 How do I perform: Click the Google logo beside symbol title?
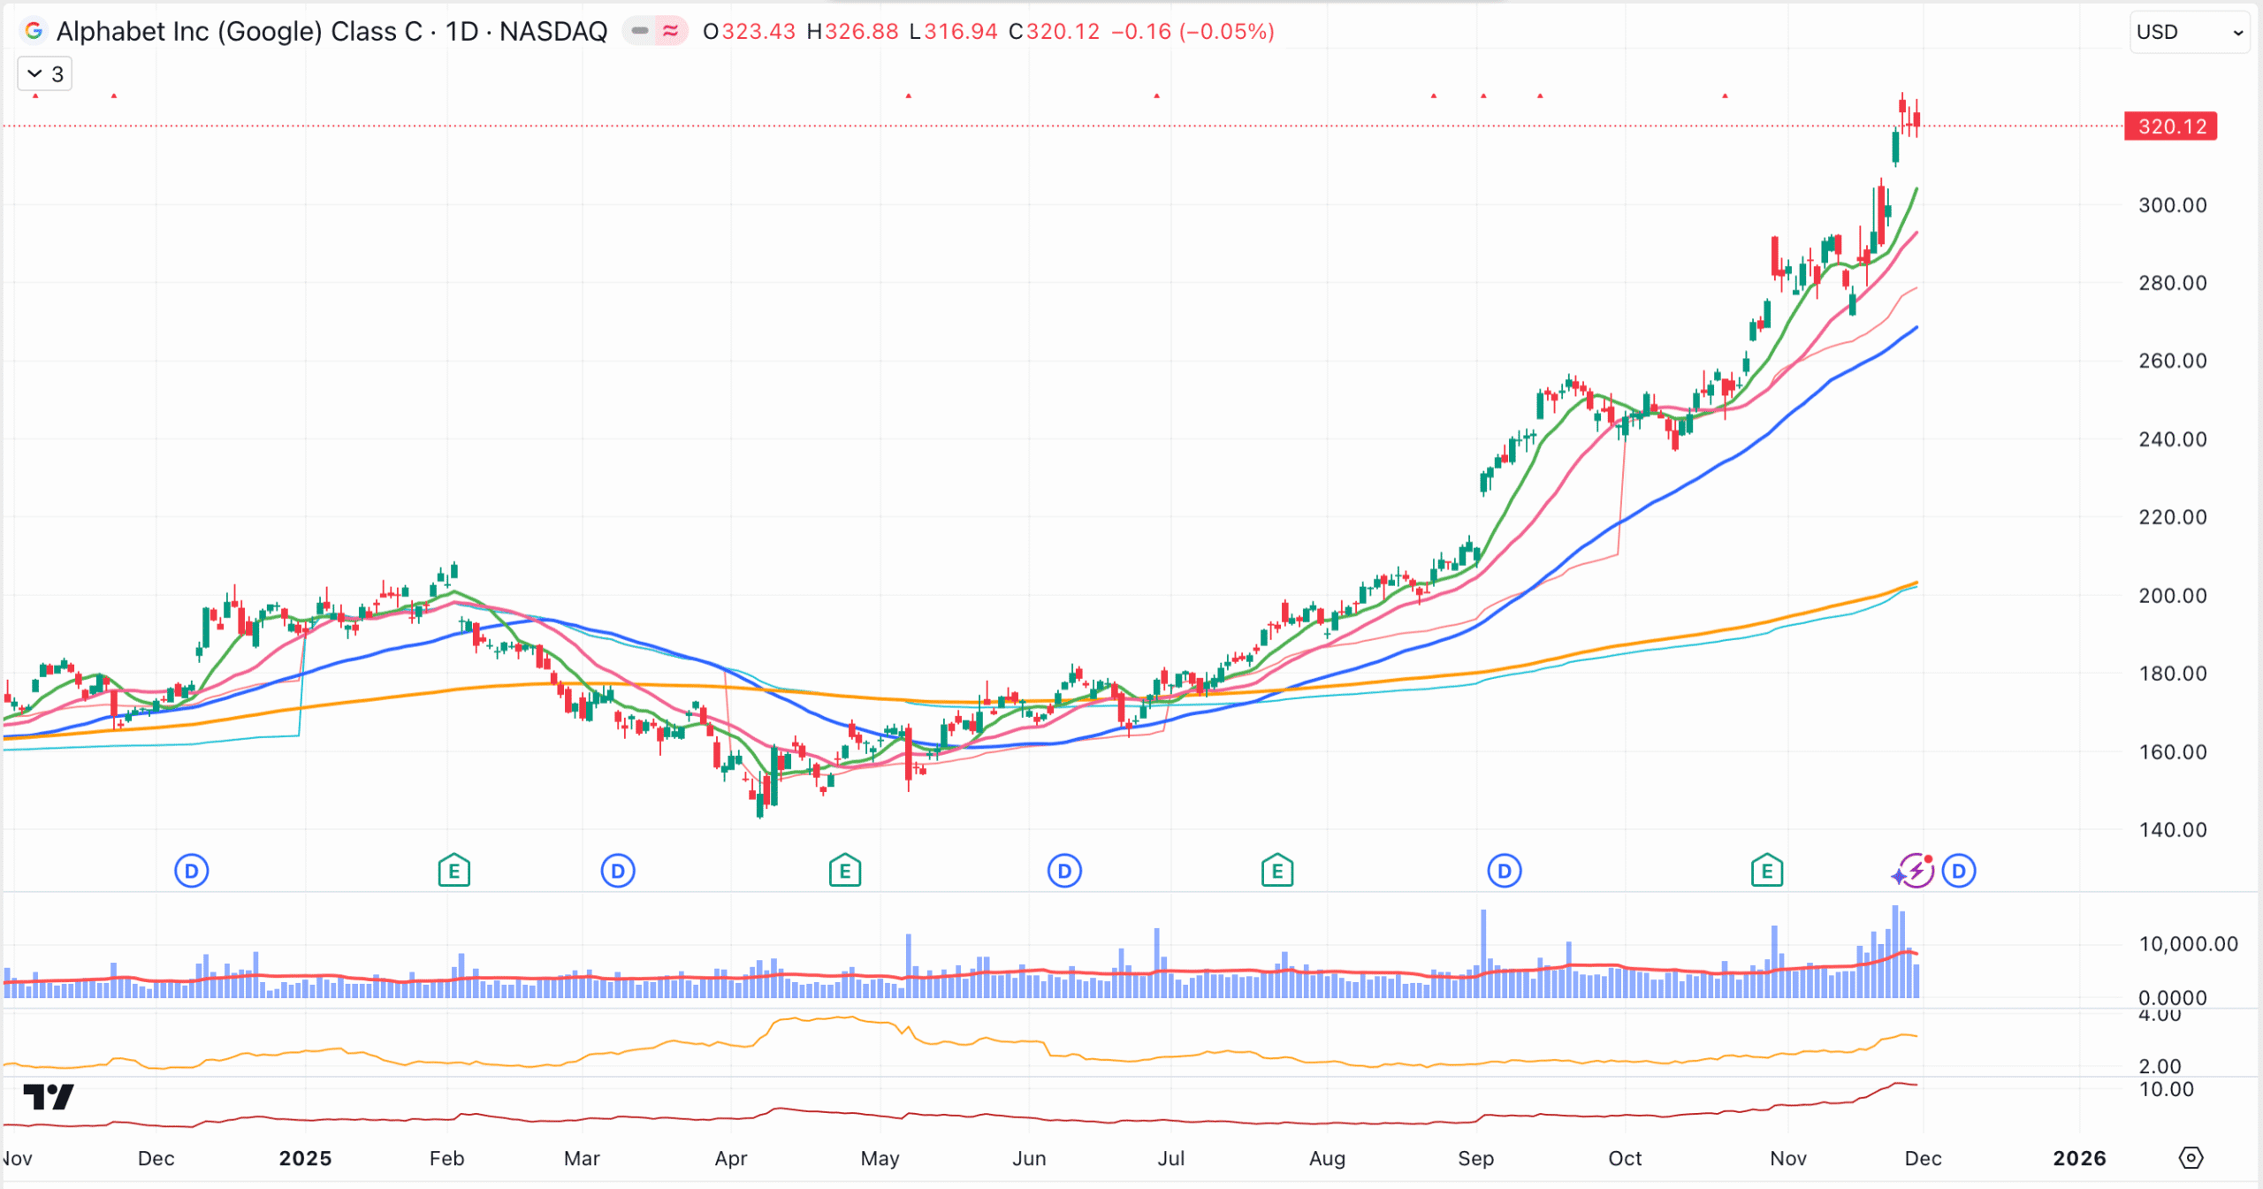click(34, 32)
